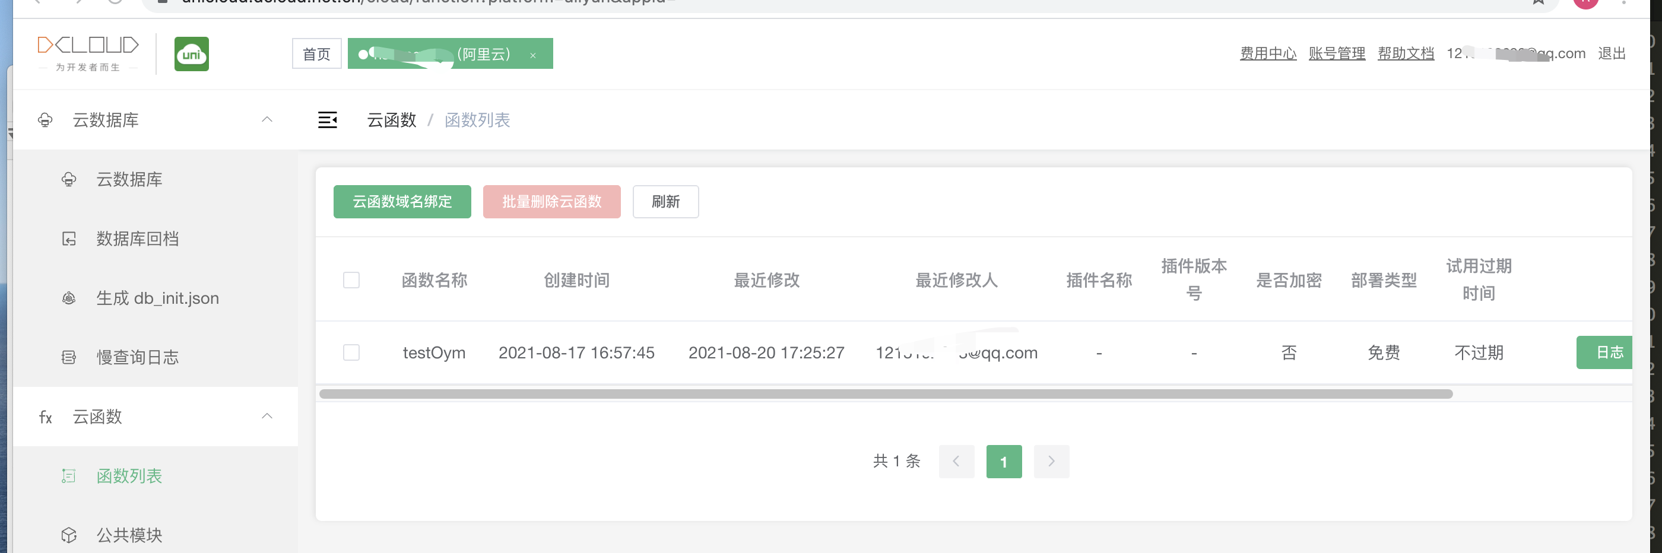The height and width of the screenshot is (553, 1662).
Task: Click the 云函数 breadcrumb
Action: point(392,120)
